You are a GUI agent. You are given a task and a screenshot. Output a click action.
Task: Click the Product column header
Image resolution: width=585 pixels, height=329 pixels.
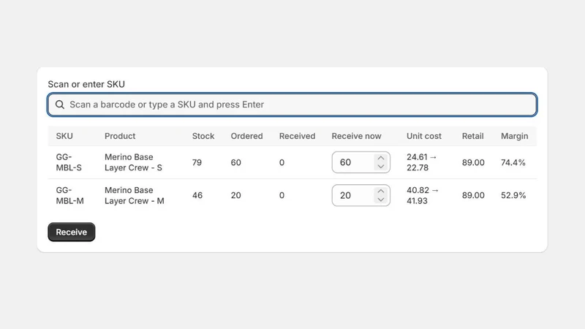(120, 136)
